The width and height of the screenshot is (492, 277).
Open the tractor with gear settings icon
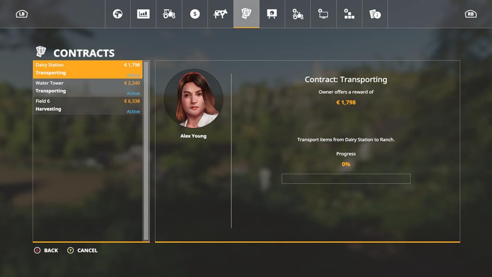(x=298, y=14)
